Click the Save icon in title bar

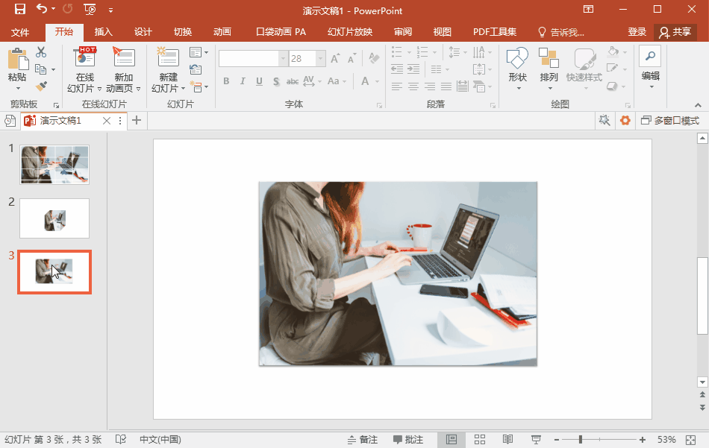19,10
